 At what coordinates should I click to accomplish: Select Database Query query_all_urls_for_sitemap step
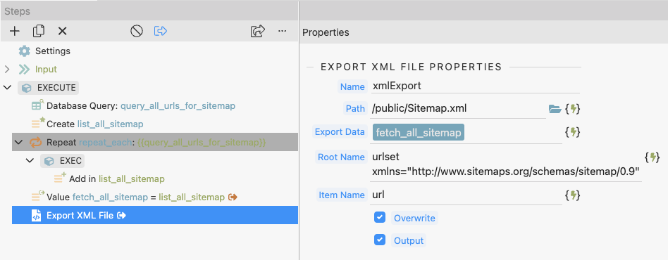154,106
